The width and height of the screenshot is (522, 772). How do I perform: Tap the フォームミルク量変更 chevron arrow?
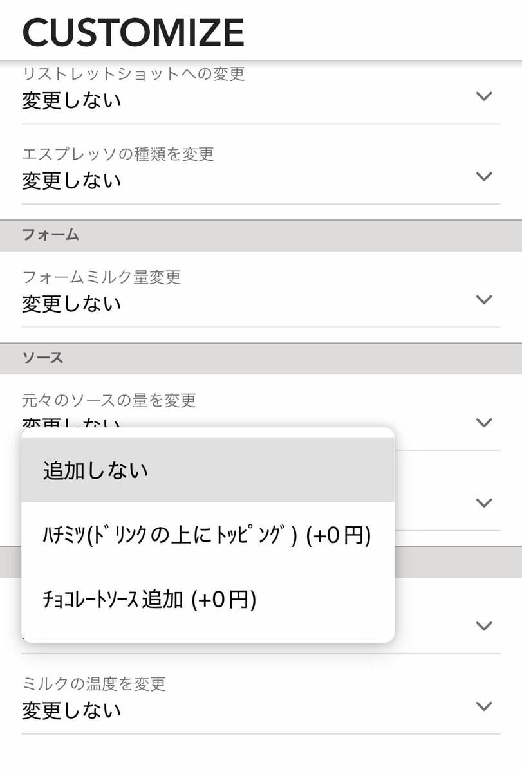coord(483,299)
